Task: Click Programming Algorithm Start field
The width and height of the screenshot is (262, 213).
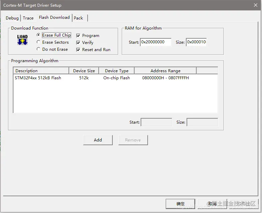Action: click(x=156, y=122)
